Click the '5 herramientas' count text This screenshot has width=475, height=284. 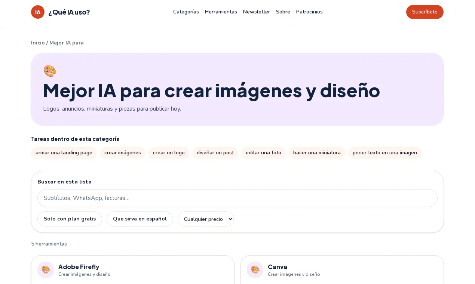point(49,244)
